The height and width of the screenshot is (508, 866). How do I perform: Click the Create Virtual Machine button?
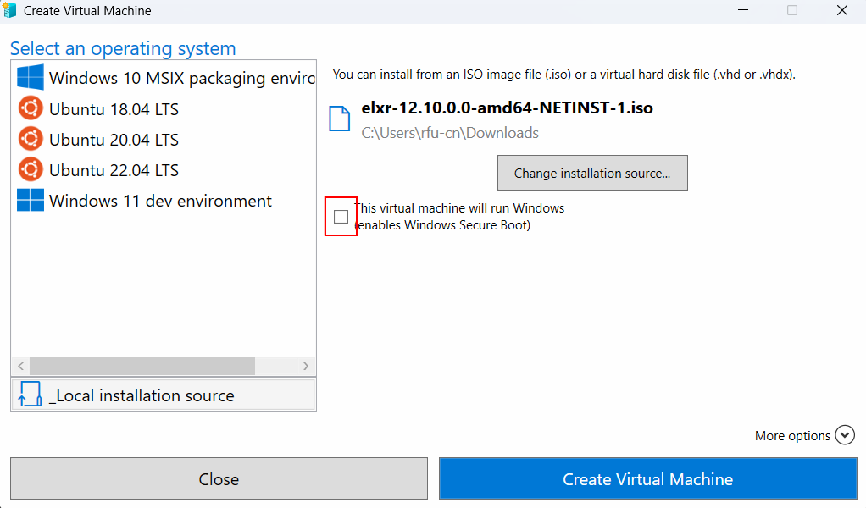pos(647,478)
